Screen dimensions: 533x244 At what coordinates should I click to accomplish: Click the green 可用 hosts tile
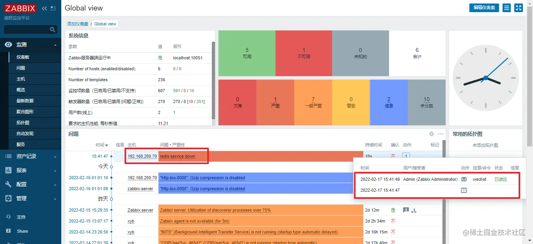tap(247, 53)
